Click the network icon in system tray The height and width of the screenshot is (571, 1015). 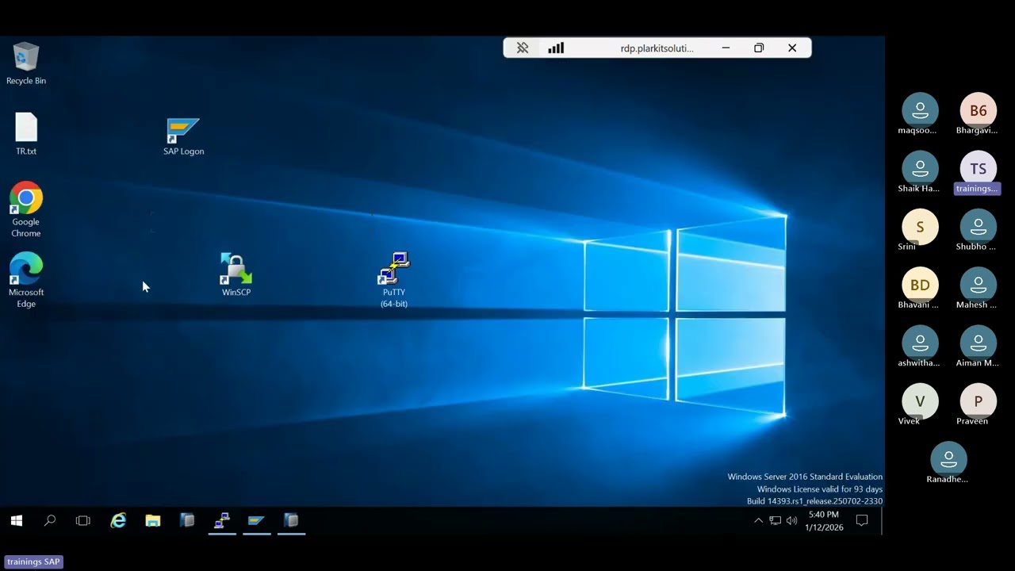[x=775, y=521]
